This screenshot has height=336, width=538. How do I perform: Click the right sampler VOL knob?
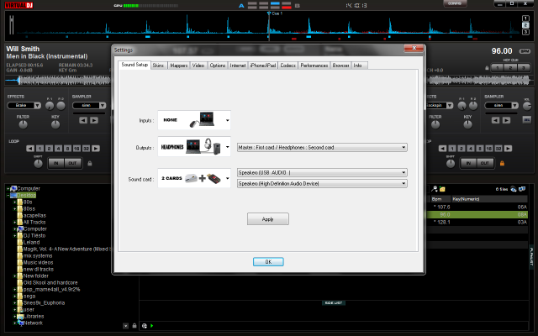click(527, 106)
